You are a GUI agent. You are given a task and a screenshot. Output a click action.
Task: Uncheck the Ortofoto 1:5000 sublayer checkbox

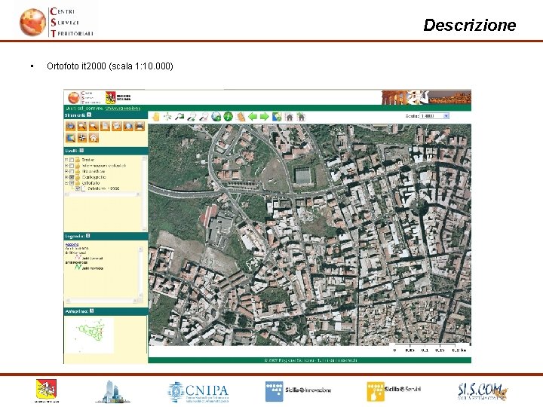pyautogui.click(x=78, y=188)
